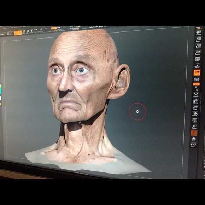The image size is (205, 205).
Task: Set view to Actual size
Action: (198, 46)
